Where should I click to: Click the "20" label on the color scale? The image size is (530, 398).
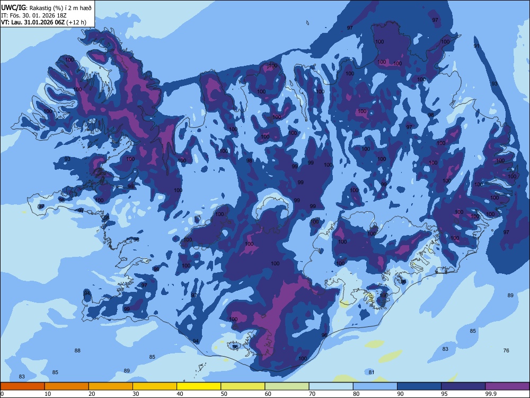coord(92,394)
